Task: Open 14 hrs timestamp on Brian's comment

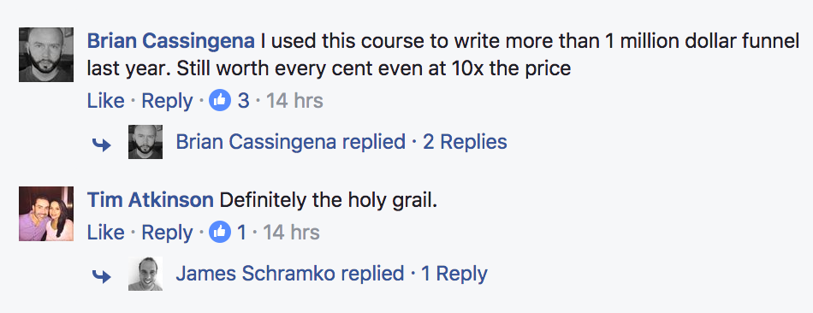Action: 294,101
